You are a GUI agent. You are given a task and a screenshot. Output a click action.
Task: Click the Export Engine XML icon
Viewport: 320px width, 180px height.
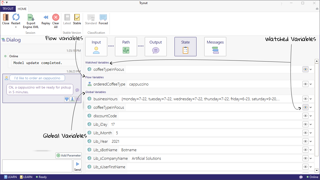pos(31,17)
